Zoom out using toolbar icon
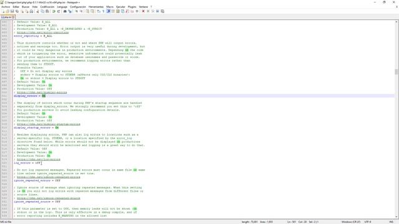399x224 pixels. [82, 11]
